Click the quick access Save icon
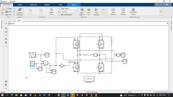 pos(157,5)
